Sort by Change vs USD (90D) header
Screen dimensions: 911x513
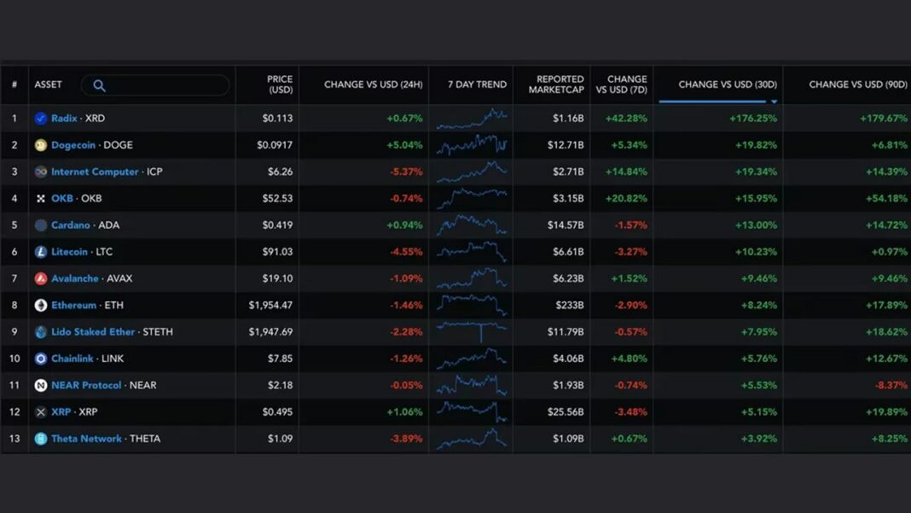point(857,85)
